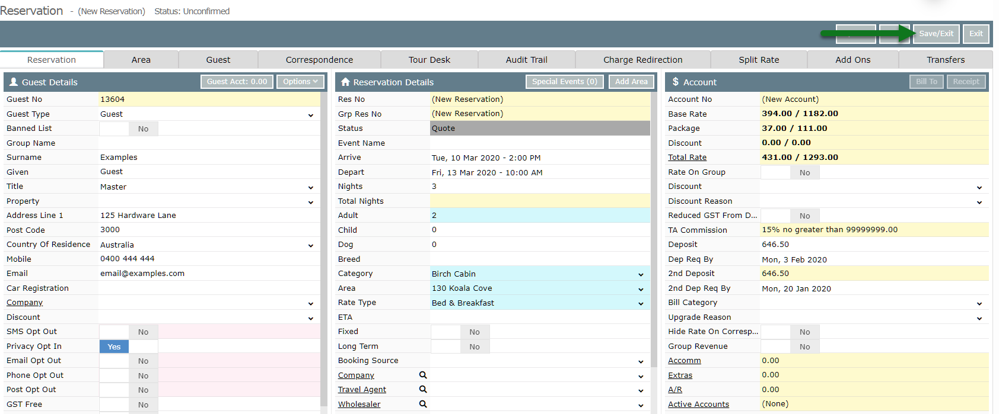Viewport: 999px width, 414px height.
Task: Toggle Privacy Opt In switch
Action: pos(129,346)
